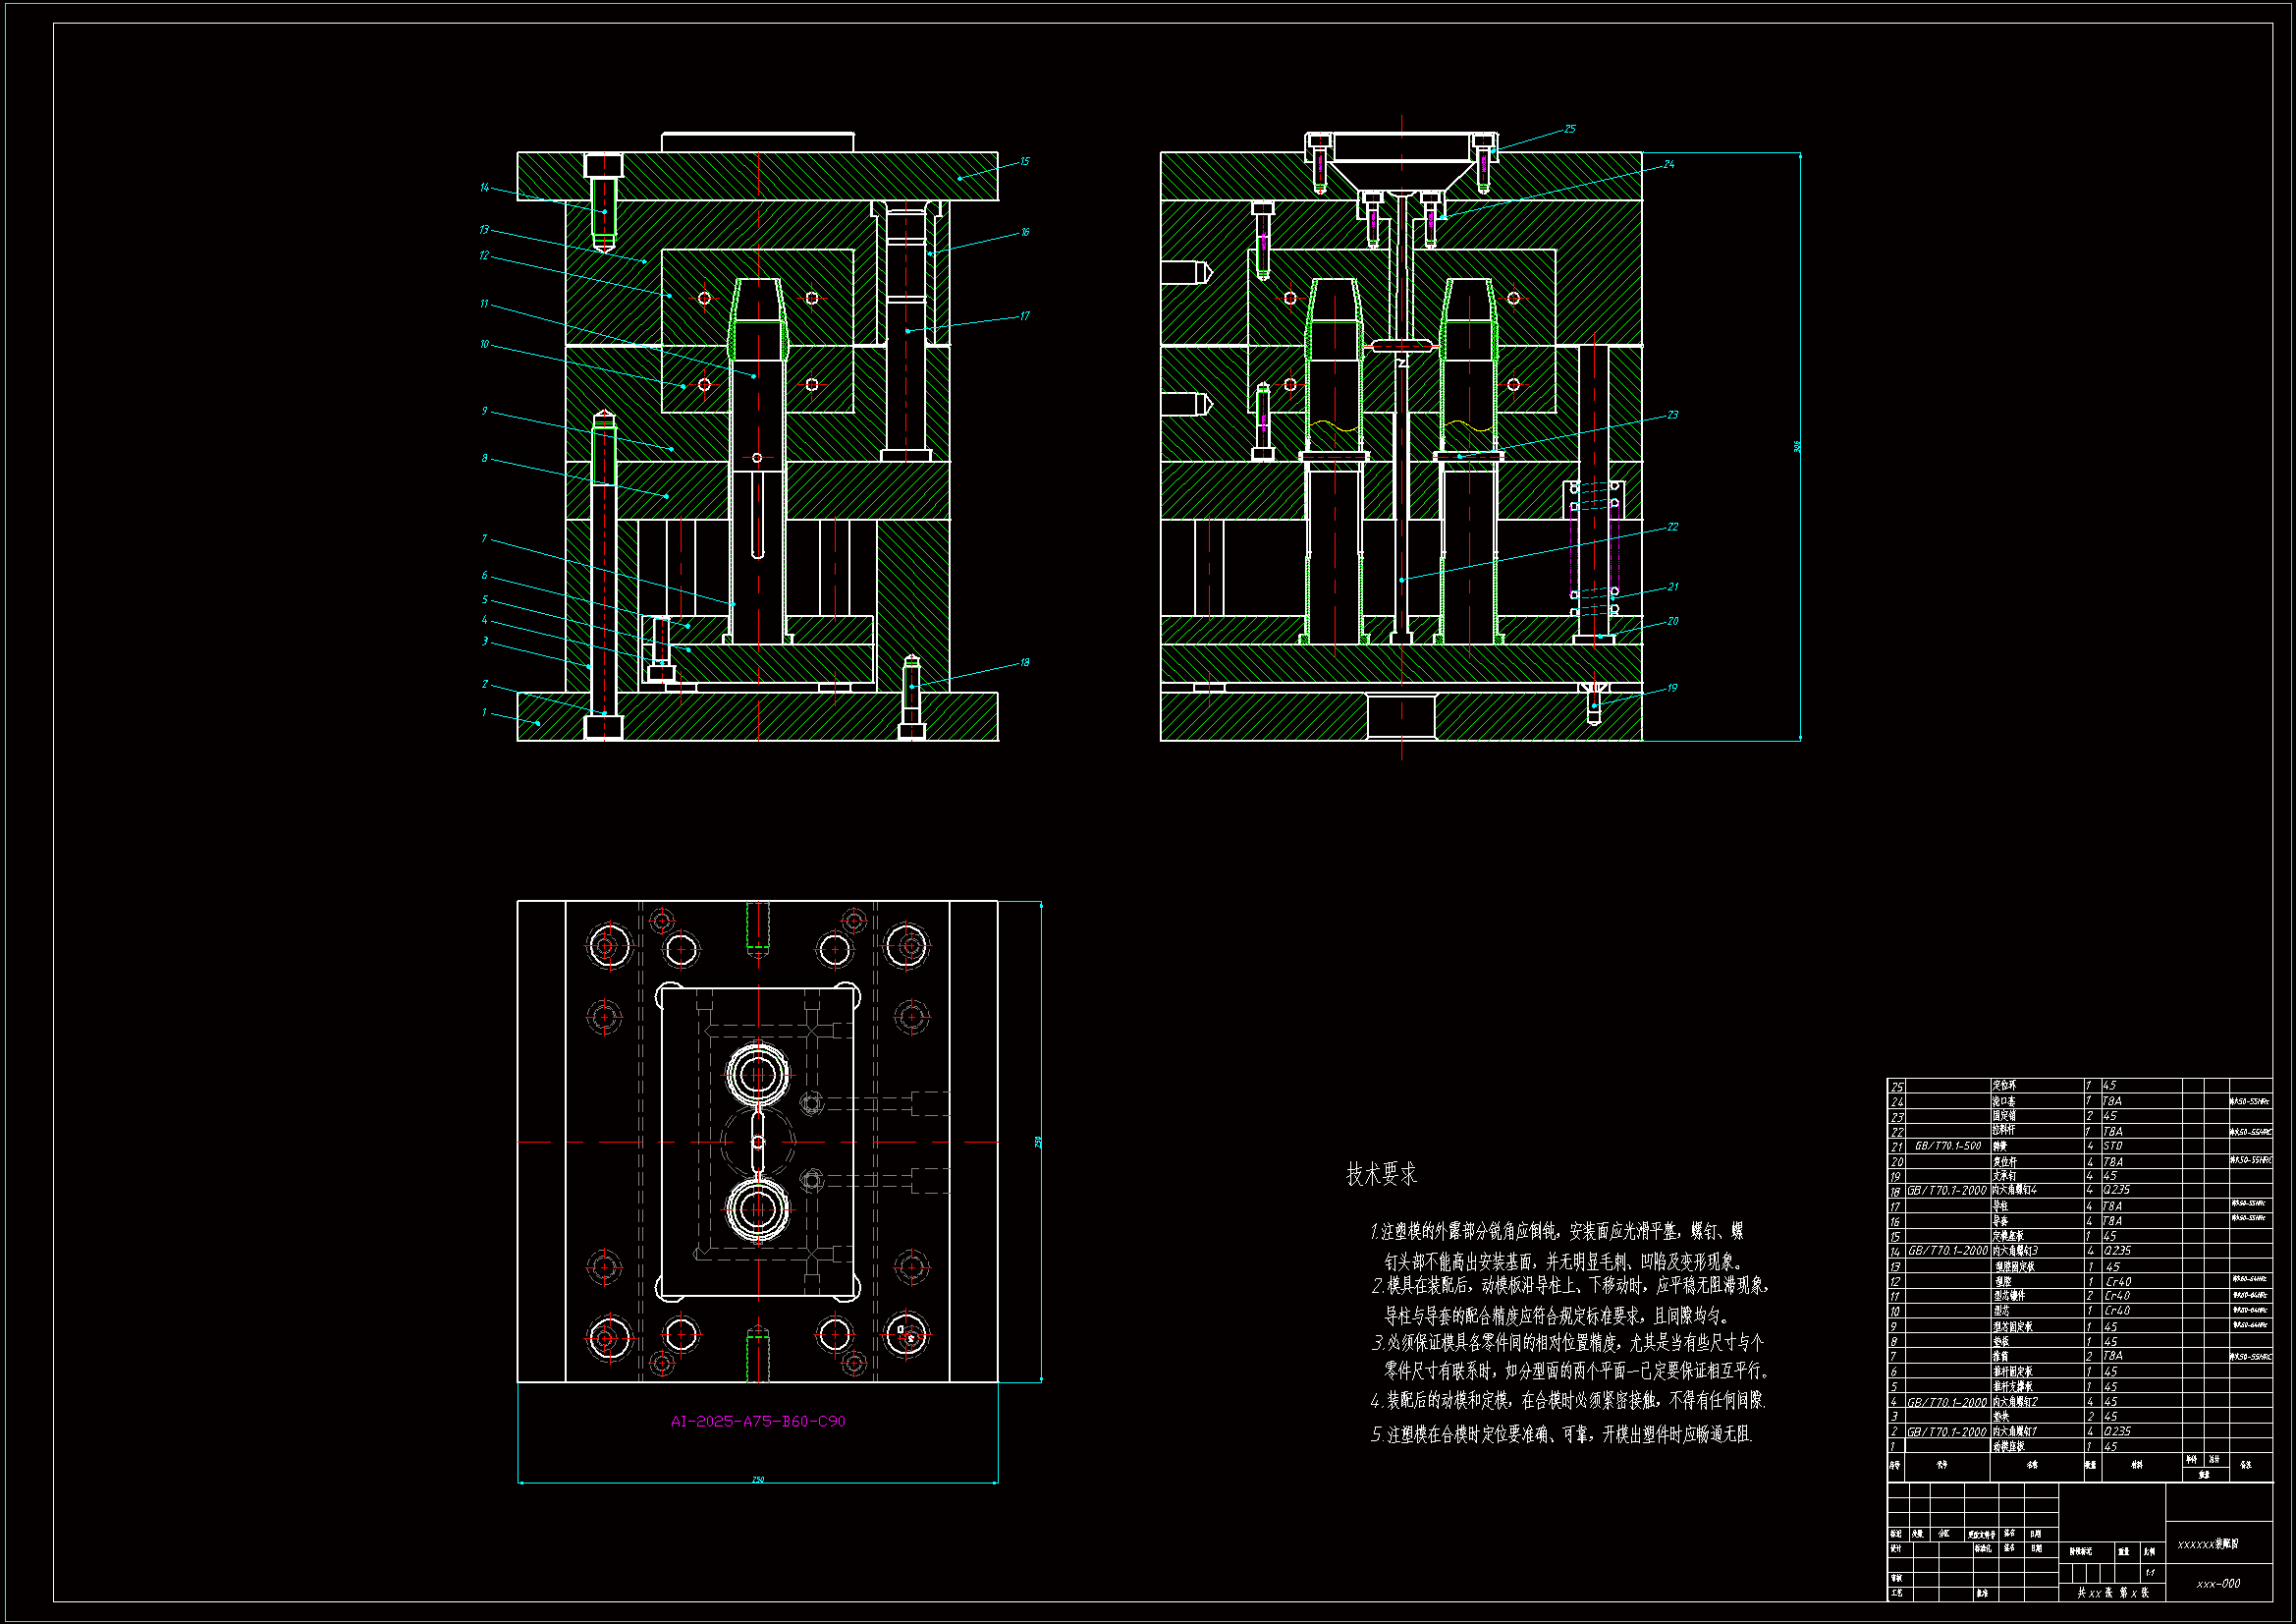
Task: Click part balloon number 25 in right section view
Action: (x=1569, y=129)
